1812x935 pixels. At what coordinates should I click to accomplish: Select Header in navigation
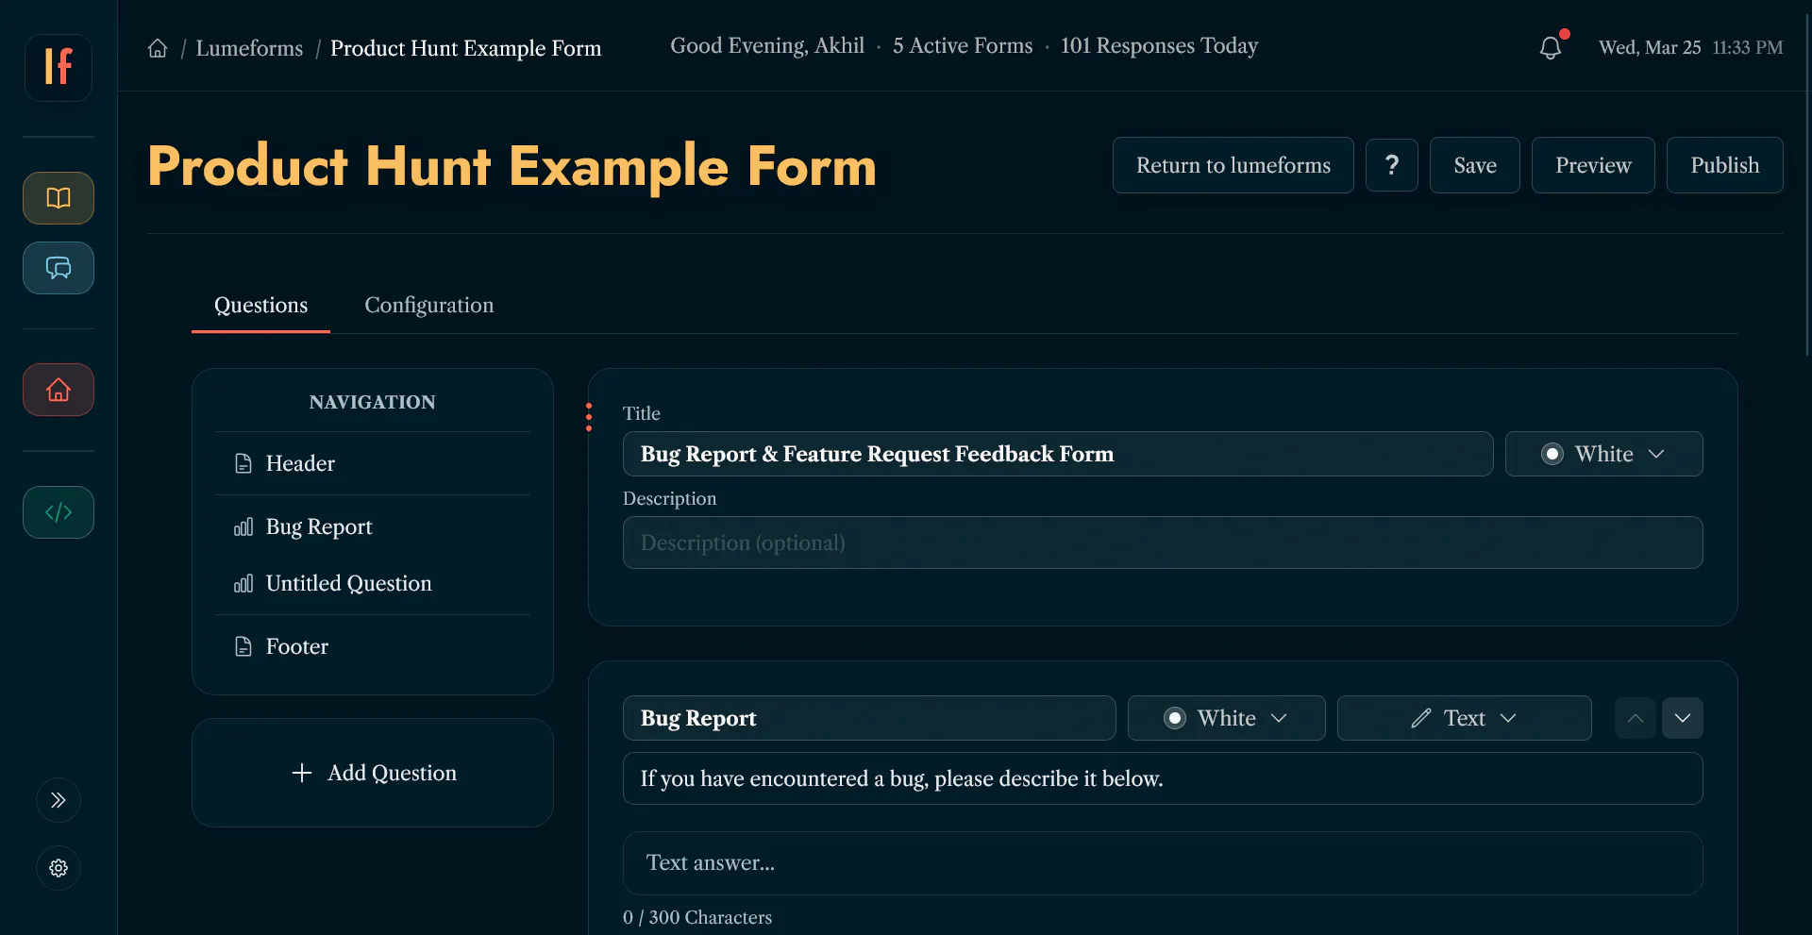point(373,463)
